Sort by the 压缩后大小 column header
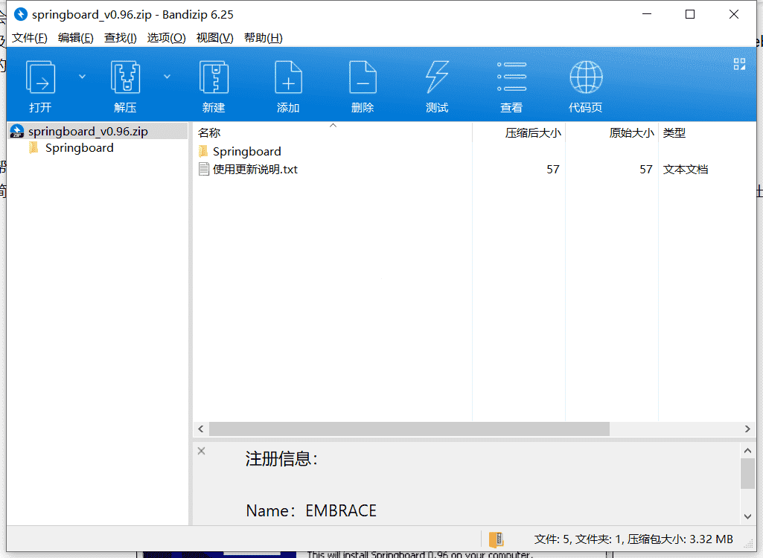This screenshot has width=763, height=558. (519, 133)
